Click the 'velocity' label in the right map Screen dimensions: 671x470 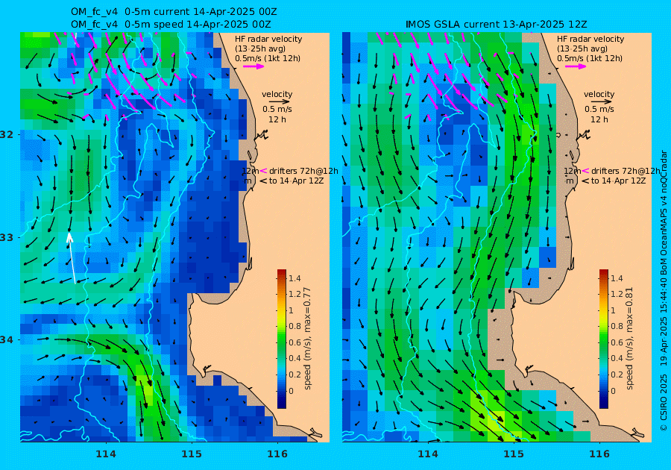[599, 94]
